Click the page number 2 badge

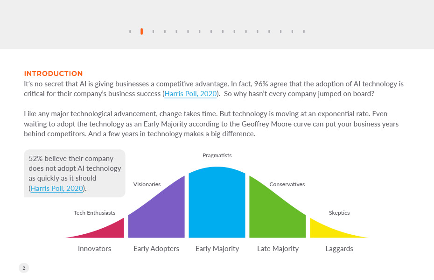pyautogui.click(x=24, y=268)
